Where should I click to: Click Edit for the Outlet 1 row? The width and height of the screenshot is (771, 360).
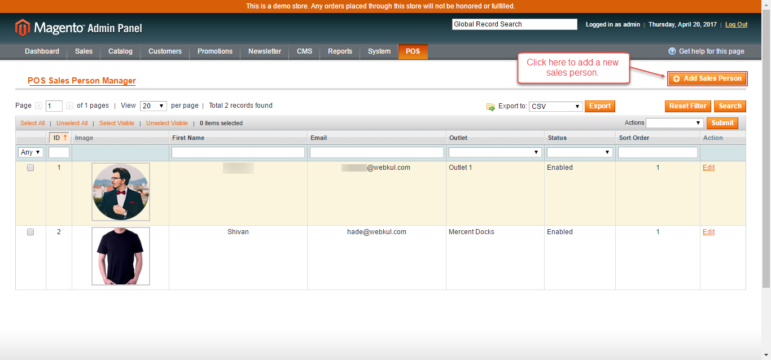[708, 168]
